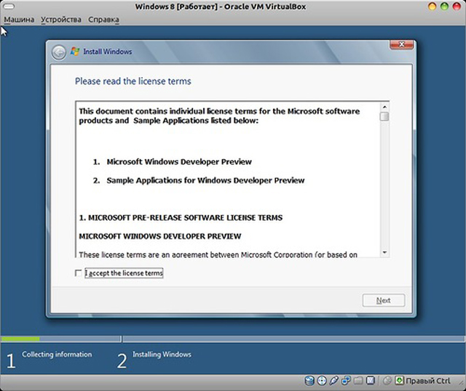466x391 pixels.
Task: Click 'Collecting information' step label
Action: [57, 354]
